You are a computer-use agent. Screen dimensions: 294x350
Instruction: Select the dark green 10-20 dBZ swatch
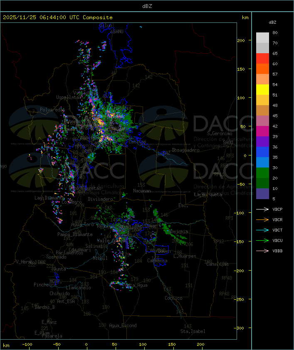tap(262, 183)
